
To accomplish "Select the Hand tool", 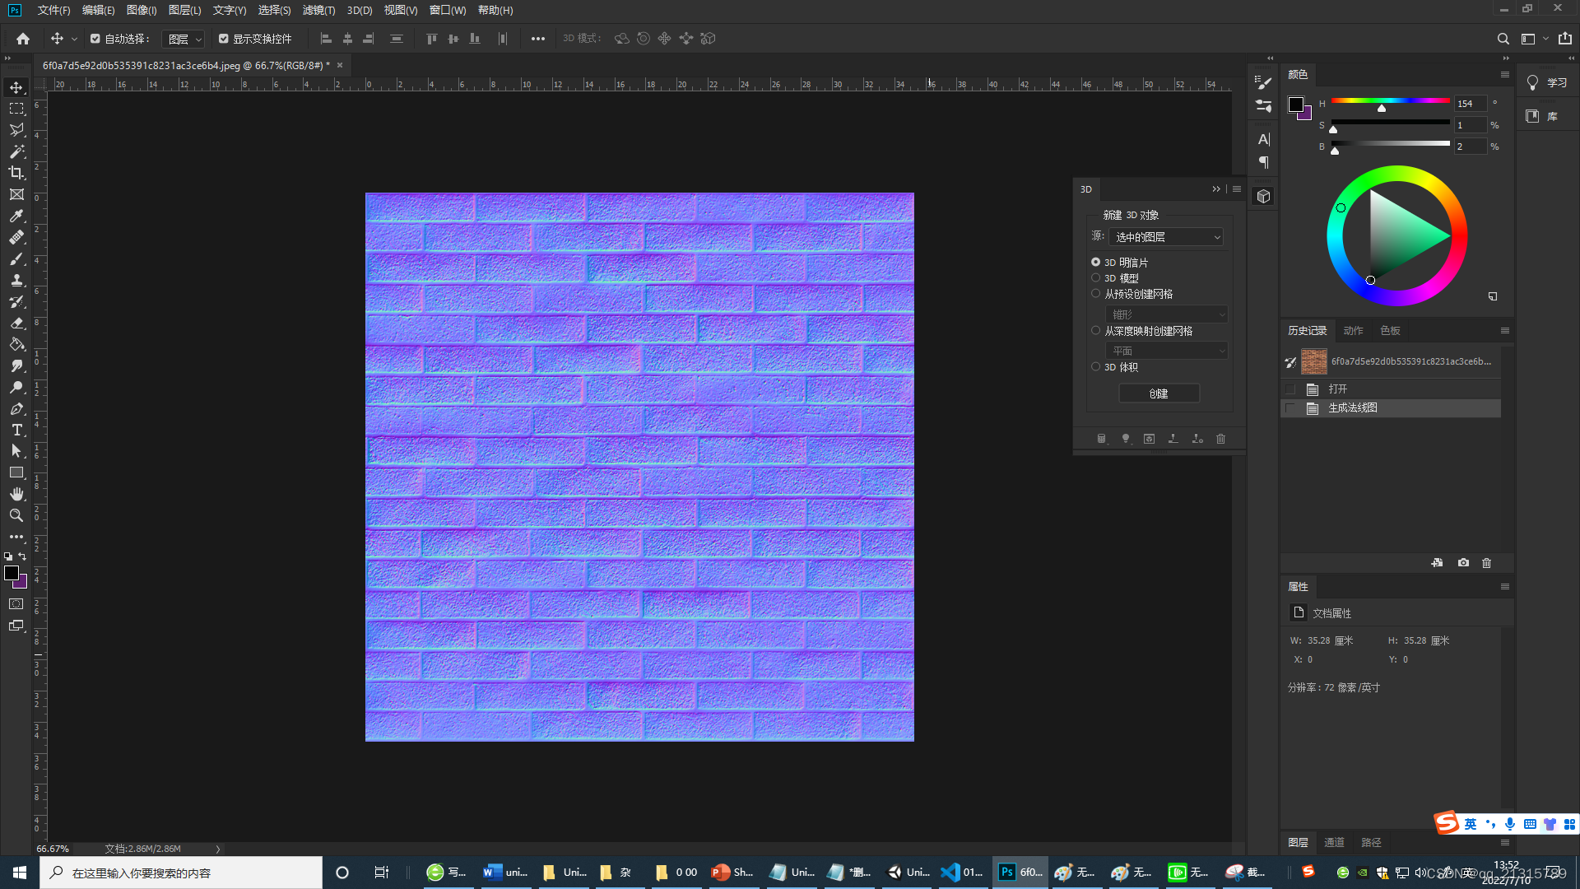I will (x=16, y=494).
